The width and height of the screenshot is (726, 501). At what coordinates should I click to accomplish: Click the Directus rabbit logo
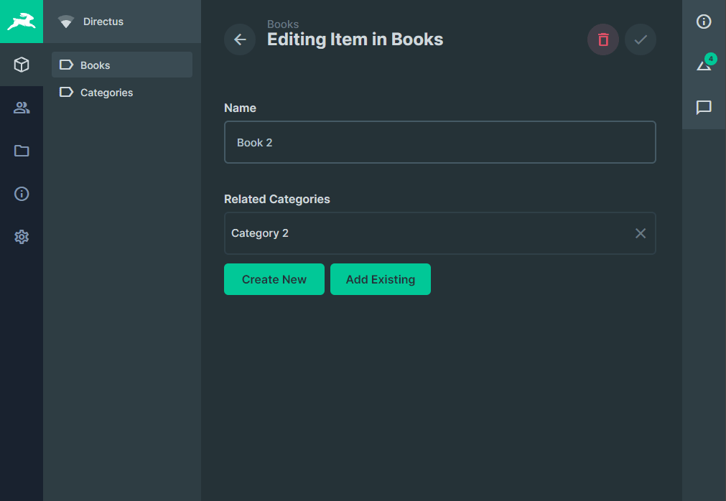click(22, 22)
